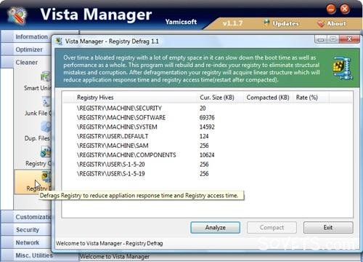Image resolution: width=363 pixels, height=262 pixels.
Task: Click the registry compress icon in banner
Action: (x=343, y=68)
